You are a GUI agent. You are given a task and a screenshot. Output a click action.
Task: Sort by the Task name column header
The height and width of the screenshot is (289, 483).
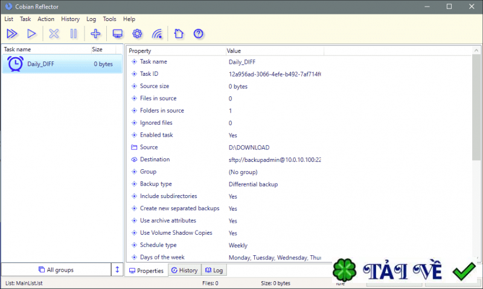coord(46,49)
